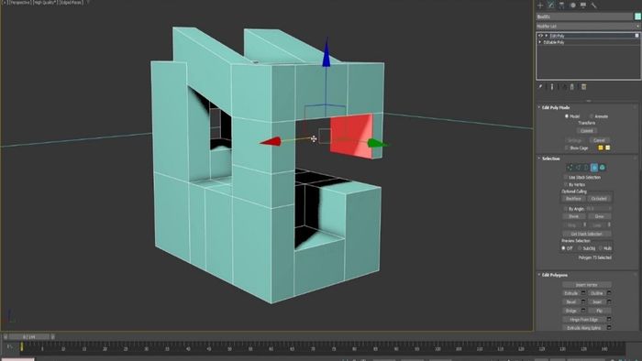Screen dimensions: 642x361
Task: Enable Use Stack Selection checkbox
Action: 566,177
